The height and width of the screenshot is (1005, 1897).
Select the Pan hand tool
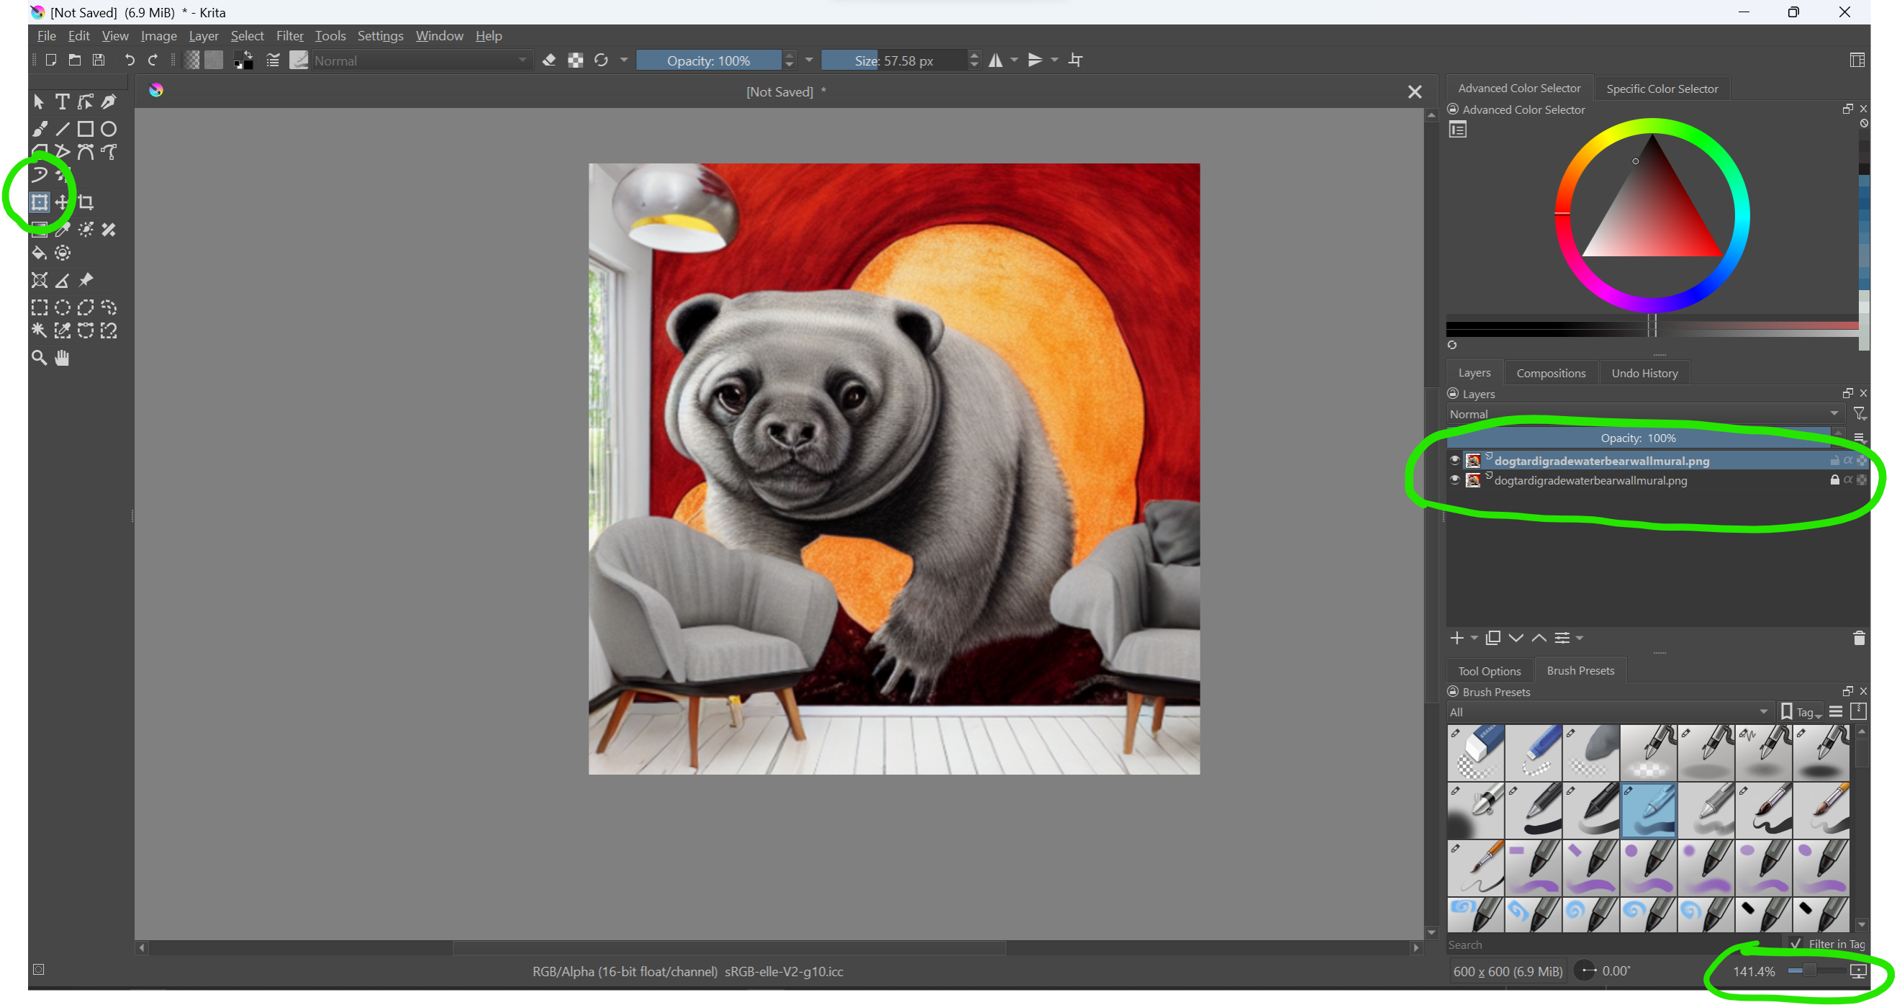click(63, 358)
